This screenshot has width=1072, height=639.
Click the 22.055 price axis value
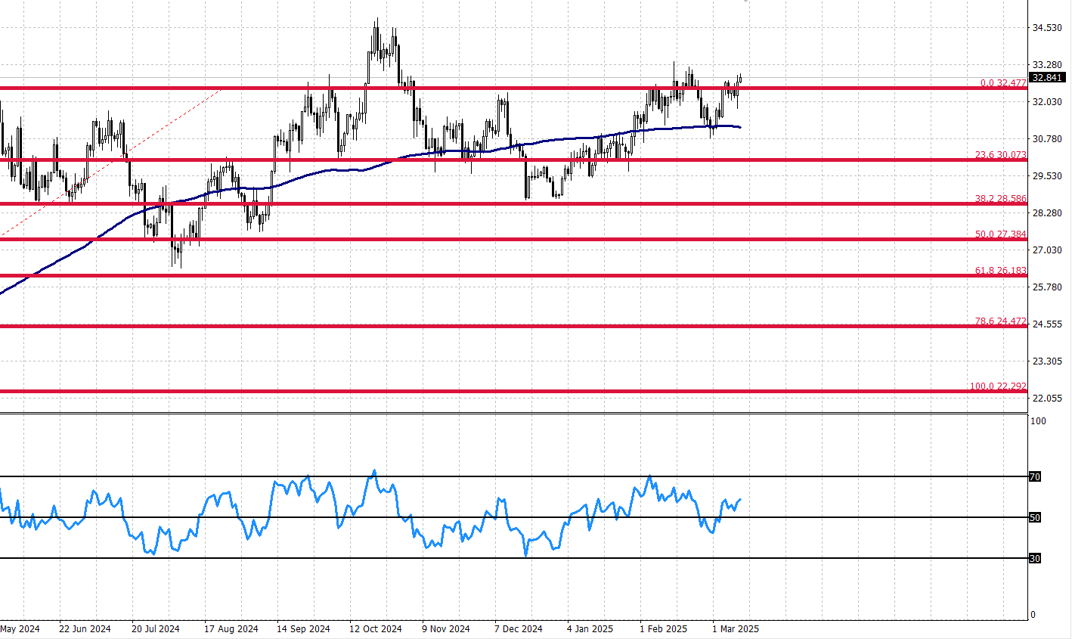pyautogui.click(x=1047, y=399)
